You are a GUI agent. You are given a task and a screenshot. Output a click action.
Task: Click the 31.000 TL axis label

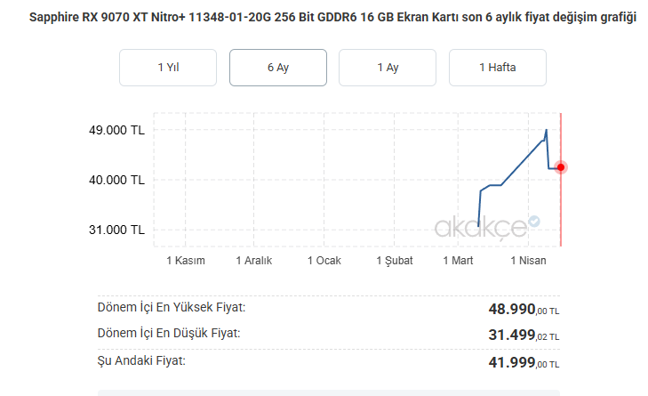tap(116, 230)
